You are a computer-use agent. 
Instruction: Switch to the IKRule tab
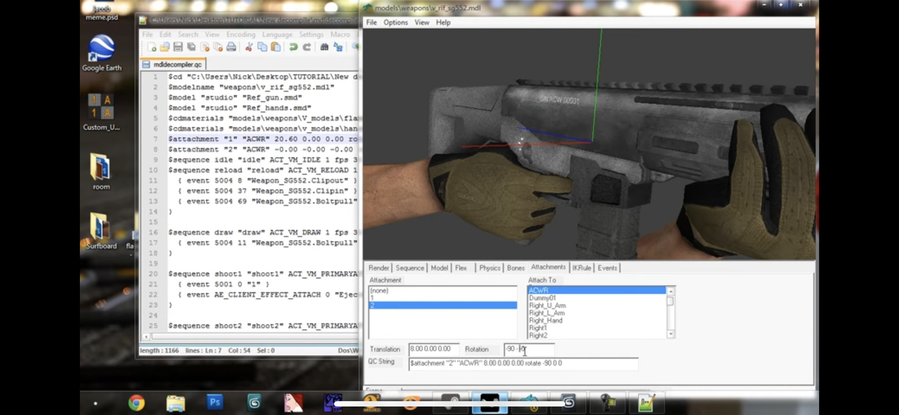pyautogui.click(x=582, y=268)
